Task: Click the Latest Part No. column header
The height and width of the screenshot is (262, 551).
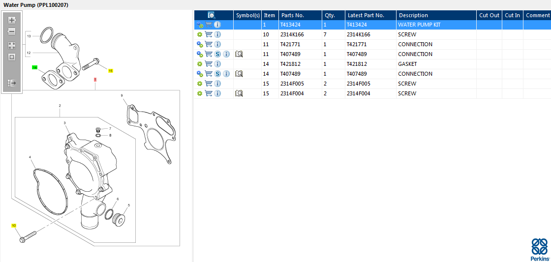Action: (x=371, y=15)
